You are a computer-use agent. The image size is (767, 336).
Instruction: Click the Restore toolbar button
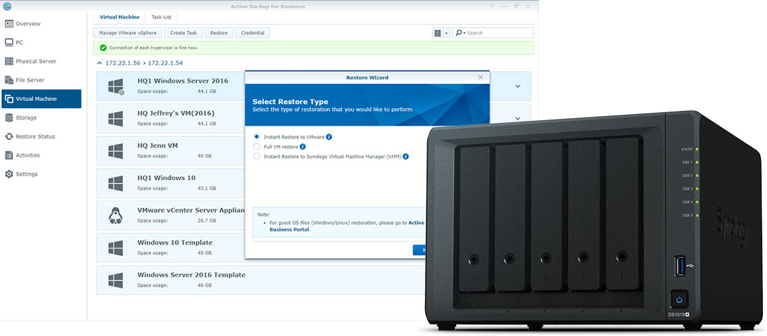pos(219,33)
